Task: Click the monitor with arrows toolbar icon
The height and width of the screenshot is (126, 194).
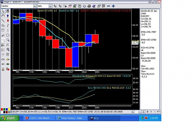Action: 103,6
